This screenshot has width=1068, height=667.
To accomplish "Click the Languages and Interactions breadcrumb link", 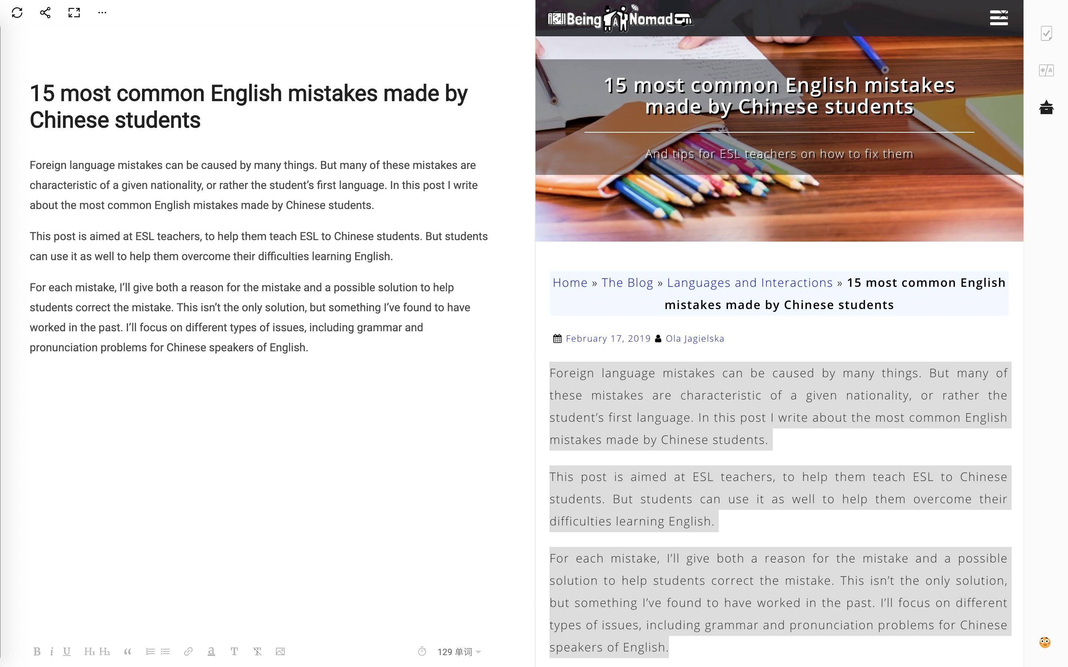I will pyautogui.click(x=750, y=282).
